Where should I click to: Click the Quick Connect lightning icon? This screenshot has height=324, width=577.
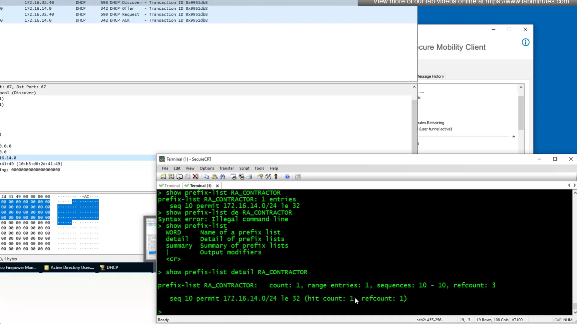(x=171, y=177)
